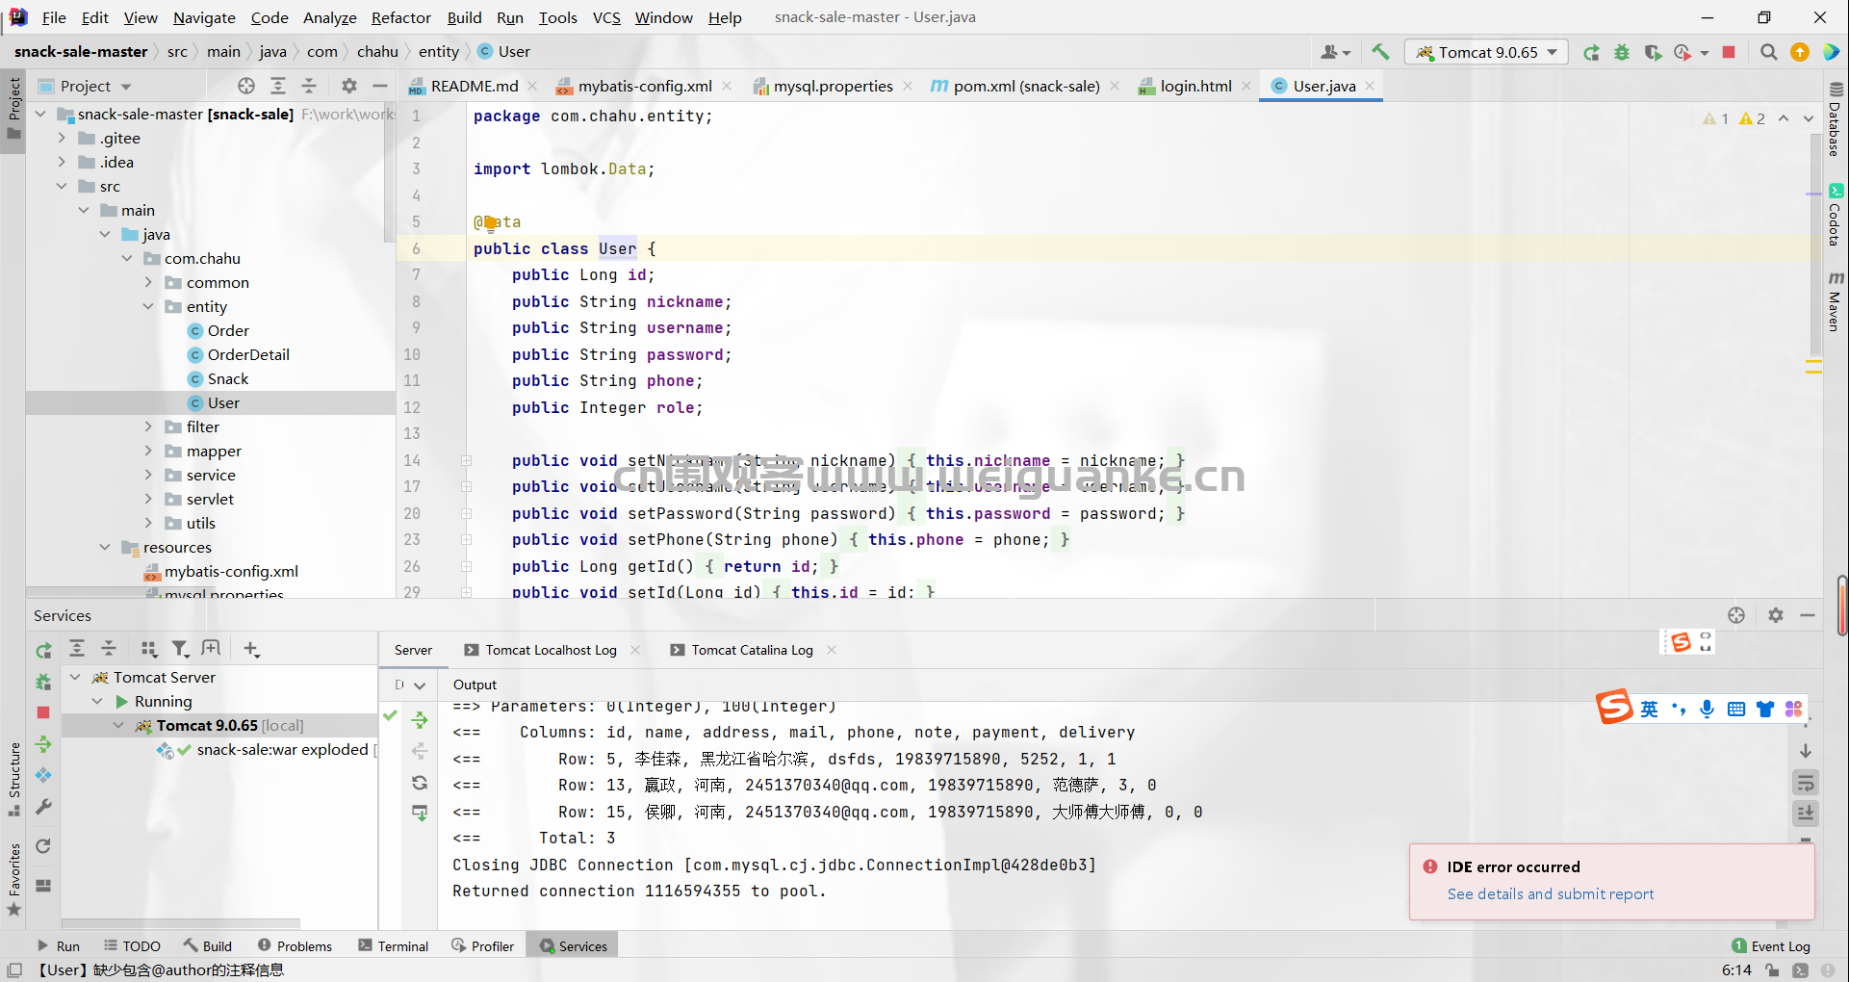Stop the running Tomcat server
The image size is (1849, 982).
(x=1729, y=52)
